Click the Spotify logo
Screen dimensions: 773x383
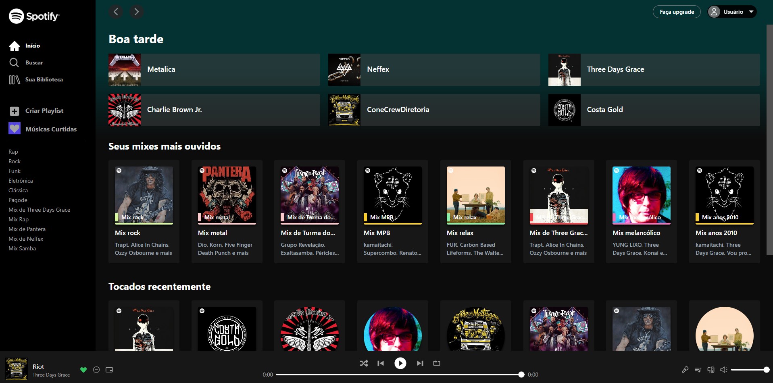tap(34, 16)
